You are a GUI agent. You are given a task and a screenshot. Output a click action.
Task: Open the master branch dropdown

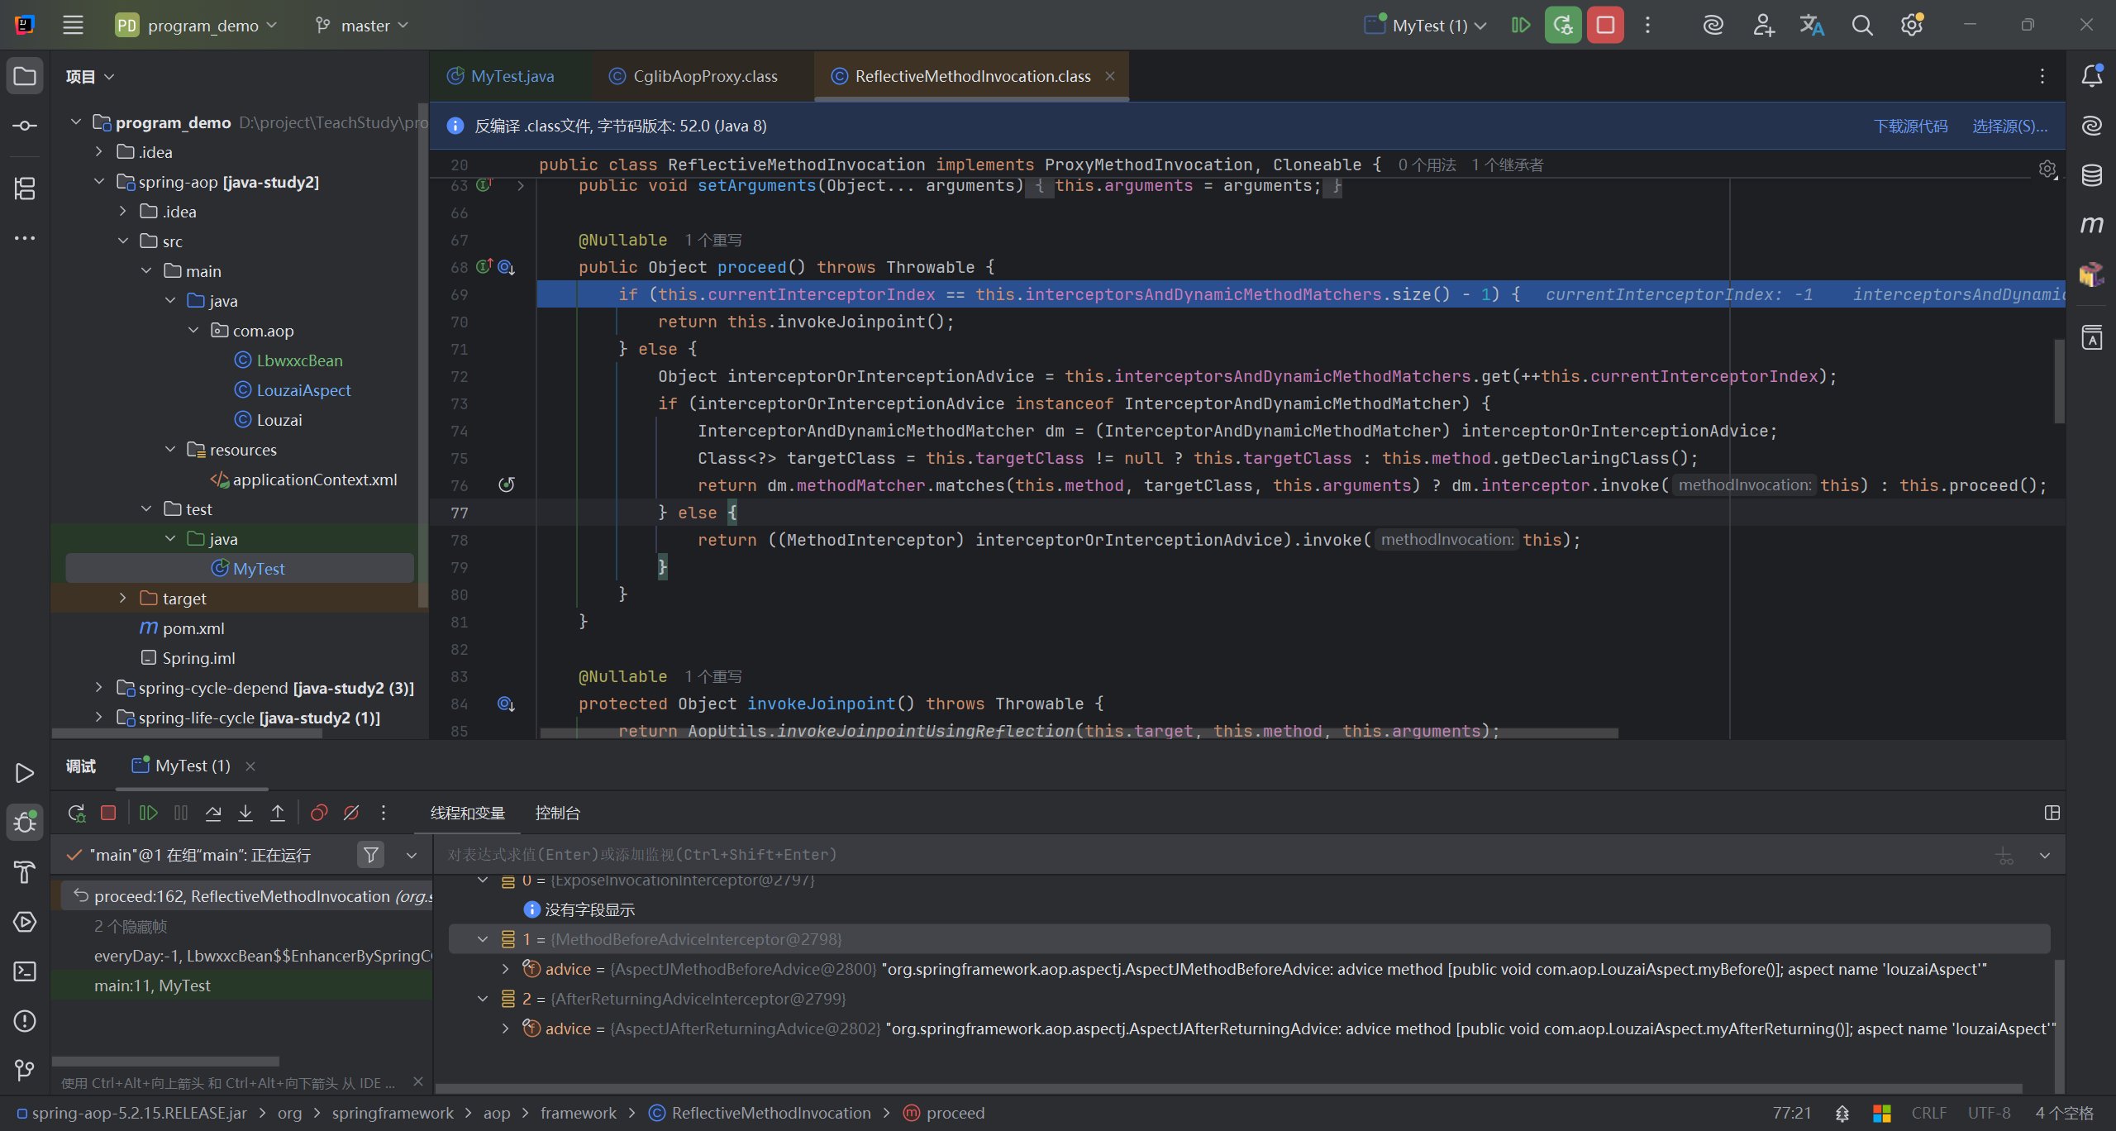click(x=363, y=26)
